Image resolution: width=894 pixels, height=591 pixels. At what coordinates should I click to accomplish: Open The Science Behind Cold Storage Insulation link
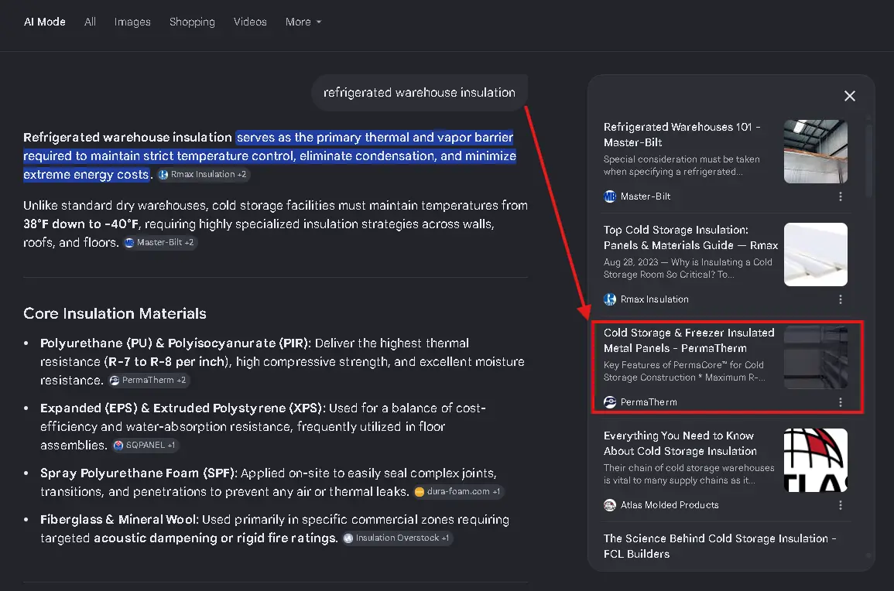[720, 546]
